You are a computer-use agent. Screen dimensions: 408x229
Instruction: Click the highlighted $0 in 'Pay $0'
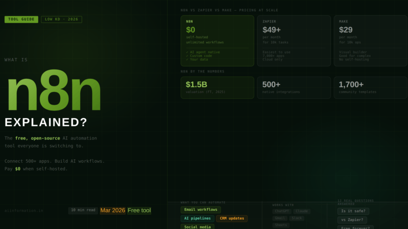click(x=18, y=169)
